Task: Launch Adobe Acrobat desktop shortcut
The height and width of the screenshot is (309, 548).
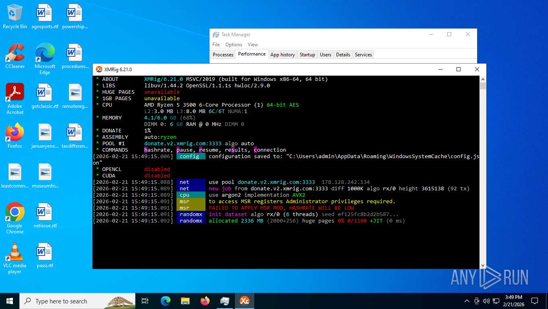Action: coord(15,99)
